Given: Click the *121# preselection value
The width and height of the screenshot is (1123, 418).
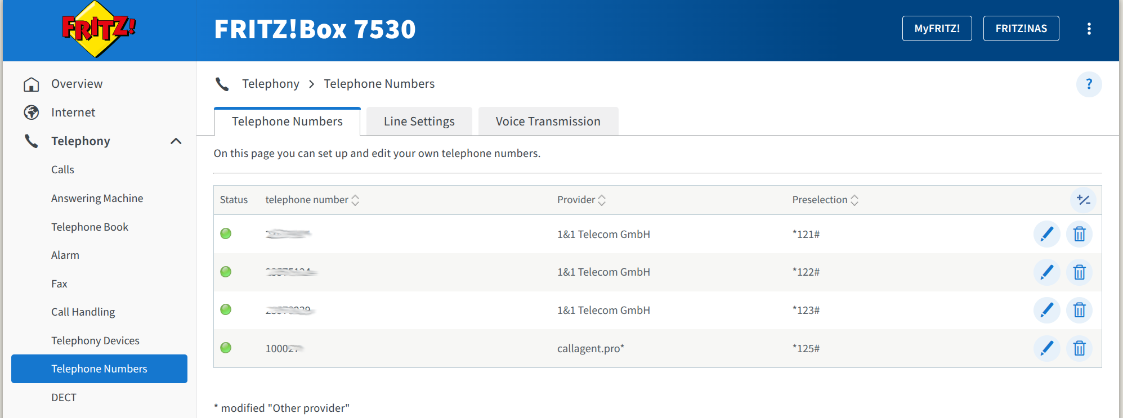Looking at the screenshot, I should [x=806, y=235].
